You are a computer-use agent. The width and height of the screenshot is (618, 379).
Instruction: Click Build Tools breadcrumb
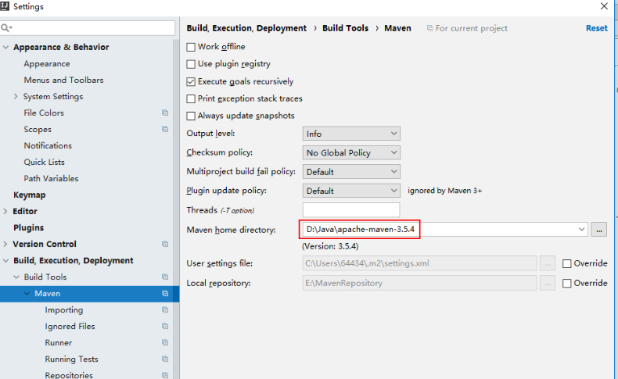[345, 28]
